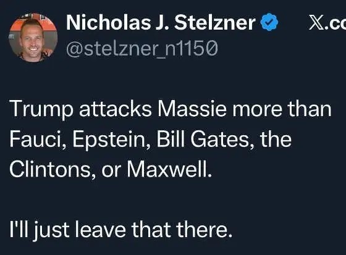The image size is (346, 255).
Task: Click the word "Trump" in the post
Action: pyautogui.click(x=41, y=109)
